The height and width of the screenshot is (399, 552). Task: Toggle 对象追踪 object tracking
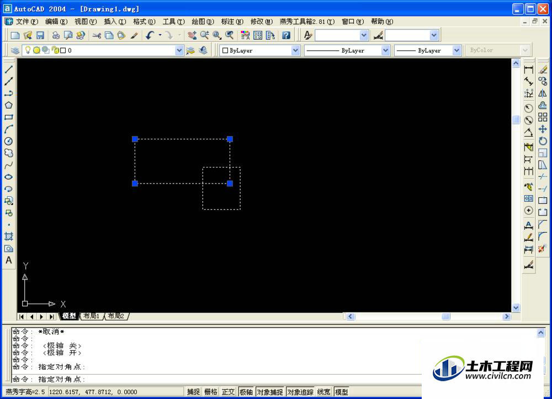pyautogui.click(x=300, y=392)
